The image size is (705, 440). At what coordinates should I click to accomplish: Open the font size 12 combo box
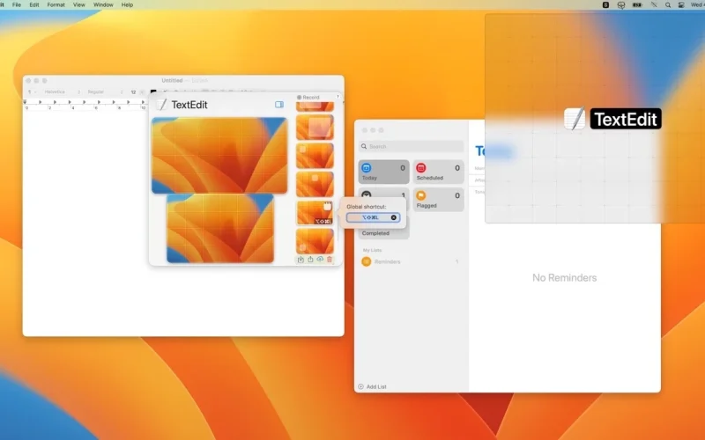tap(136, 92)
